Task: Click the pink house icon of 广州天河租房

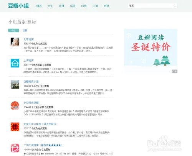Action: point(15,148)
